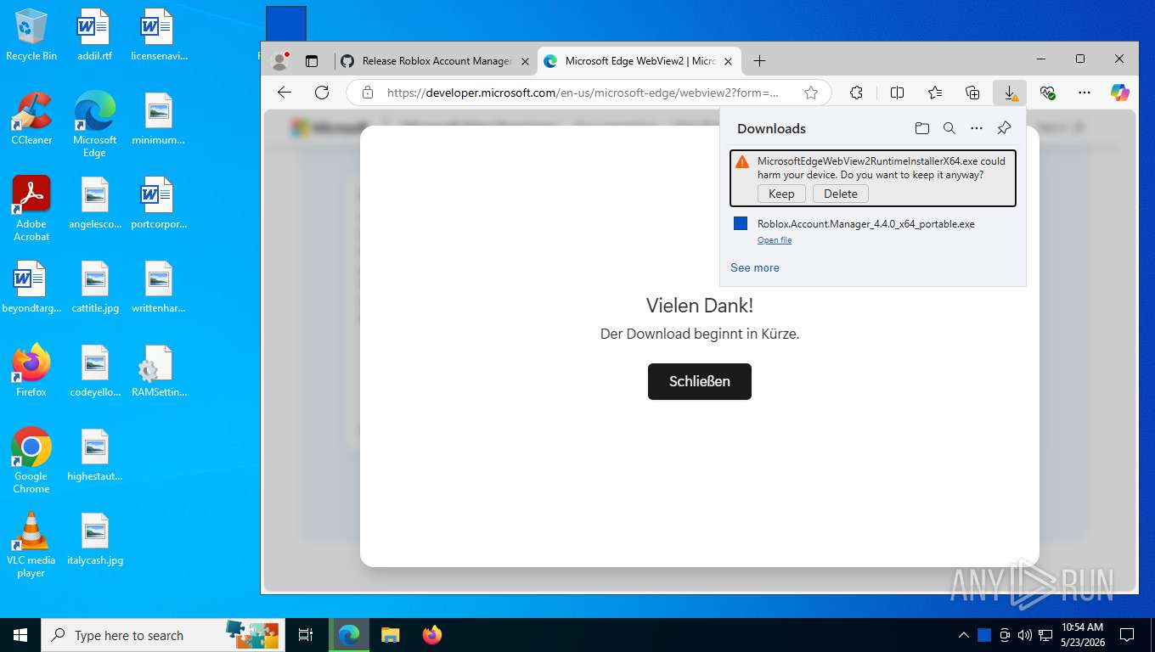Pin the Downloads panel
The image size is (1155, 652).
pos(1004,128)
